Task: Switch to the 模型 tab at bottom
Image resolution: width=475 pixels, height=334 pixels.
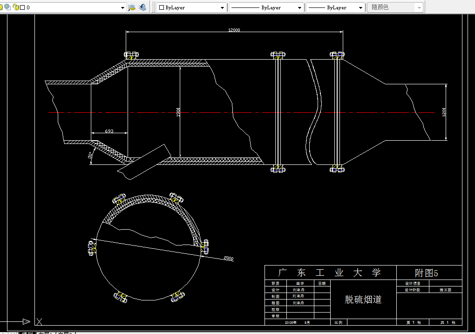Action: [x=27, y=333]
